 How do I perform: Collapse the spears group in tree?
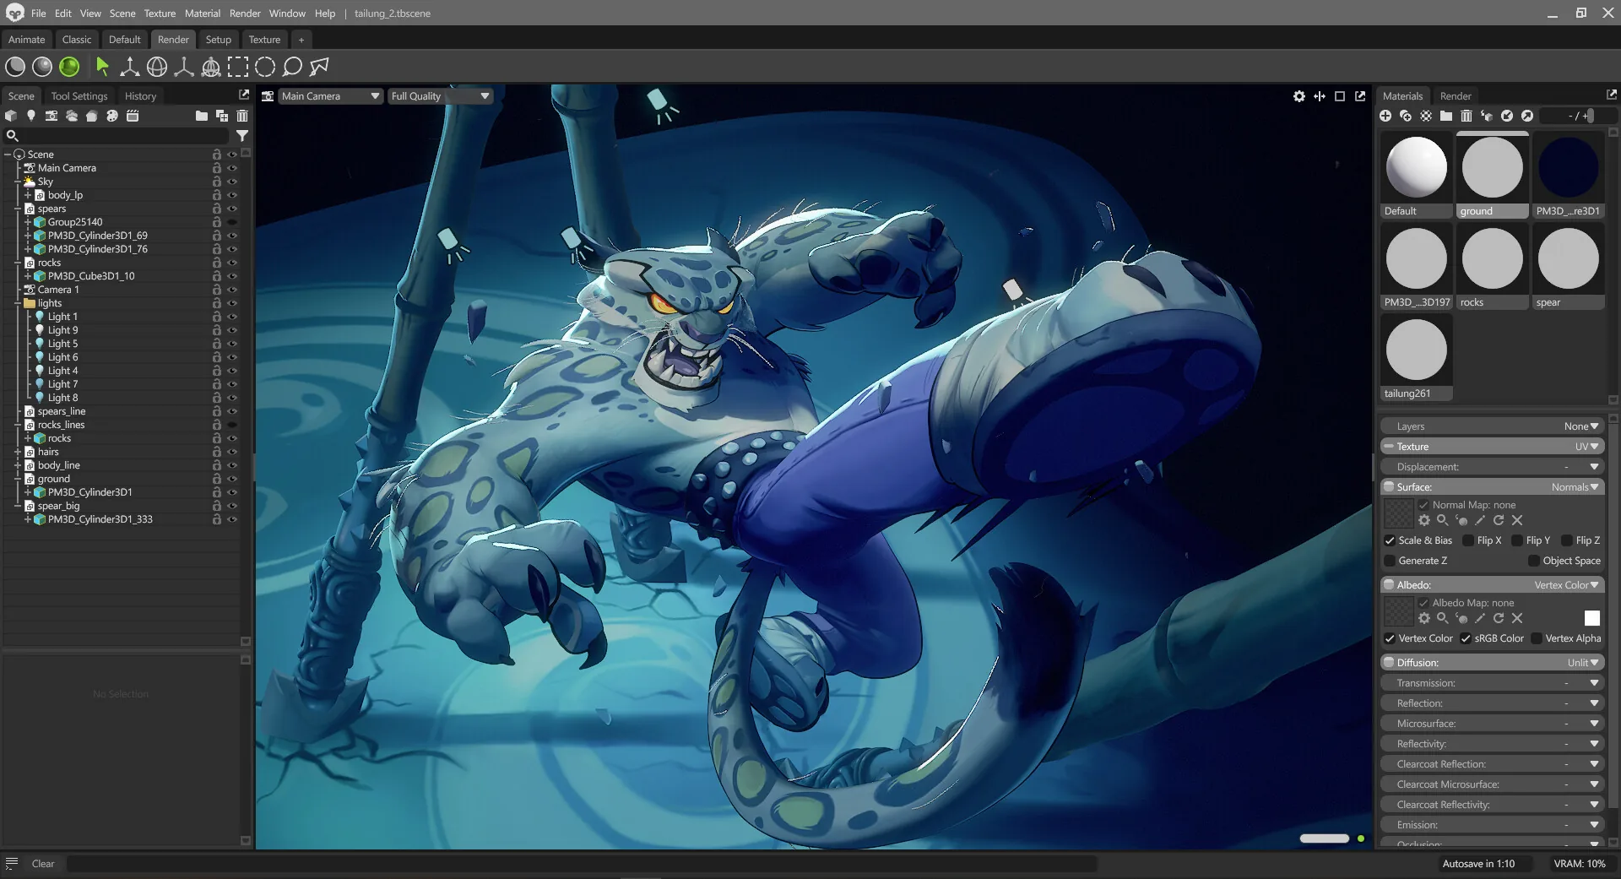point(18,209)
